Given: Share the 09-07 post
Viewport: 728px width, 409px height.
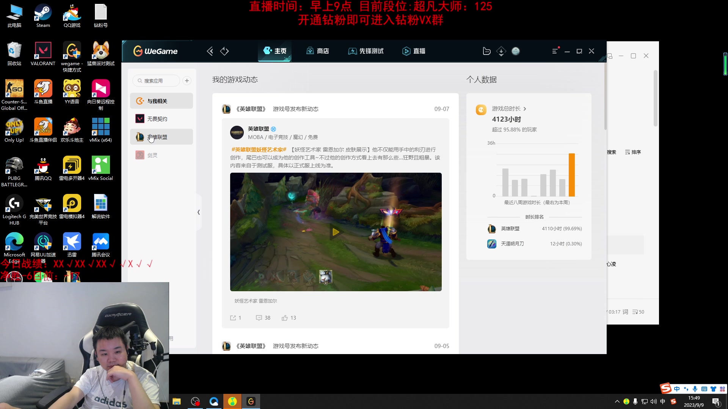Looking at the screenshot, I should click(x=235, y=318).
